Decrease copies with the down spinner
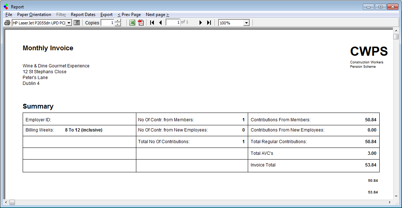The width and height of the screenshot is (402, 208). coord(118,24)
